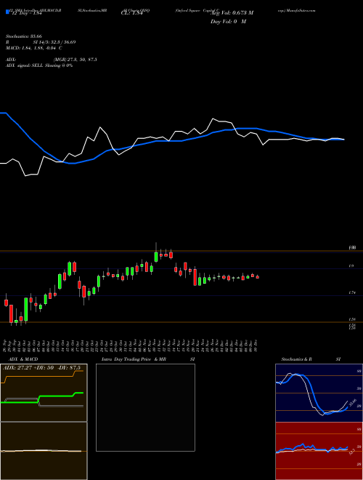Image resolution: width=363 pixels, height=480 pixels.
Task: Click the 'Avg Vol: 0.673 M' label
Action: pyautogui.click(x=232, y=13)
